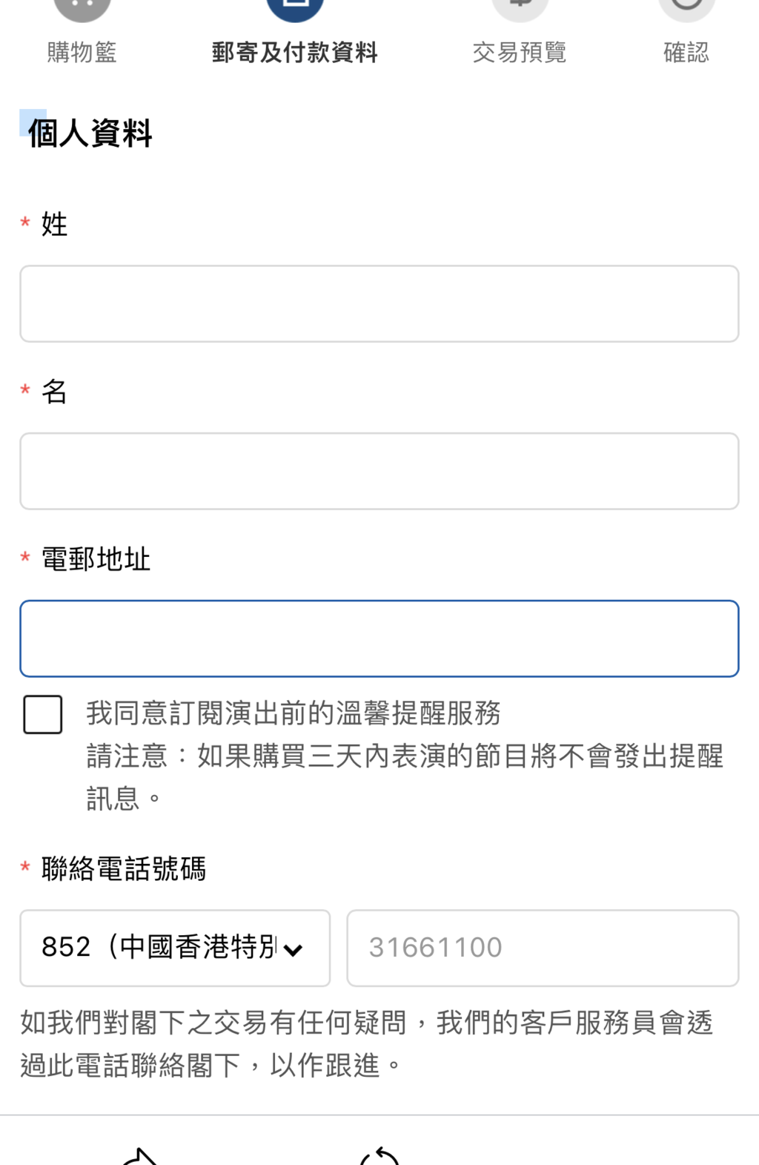Viewport: 759px width, 1165px height.
Task: Click the 個人資料 section heading
Action: coord(90,133)
